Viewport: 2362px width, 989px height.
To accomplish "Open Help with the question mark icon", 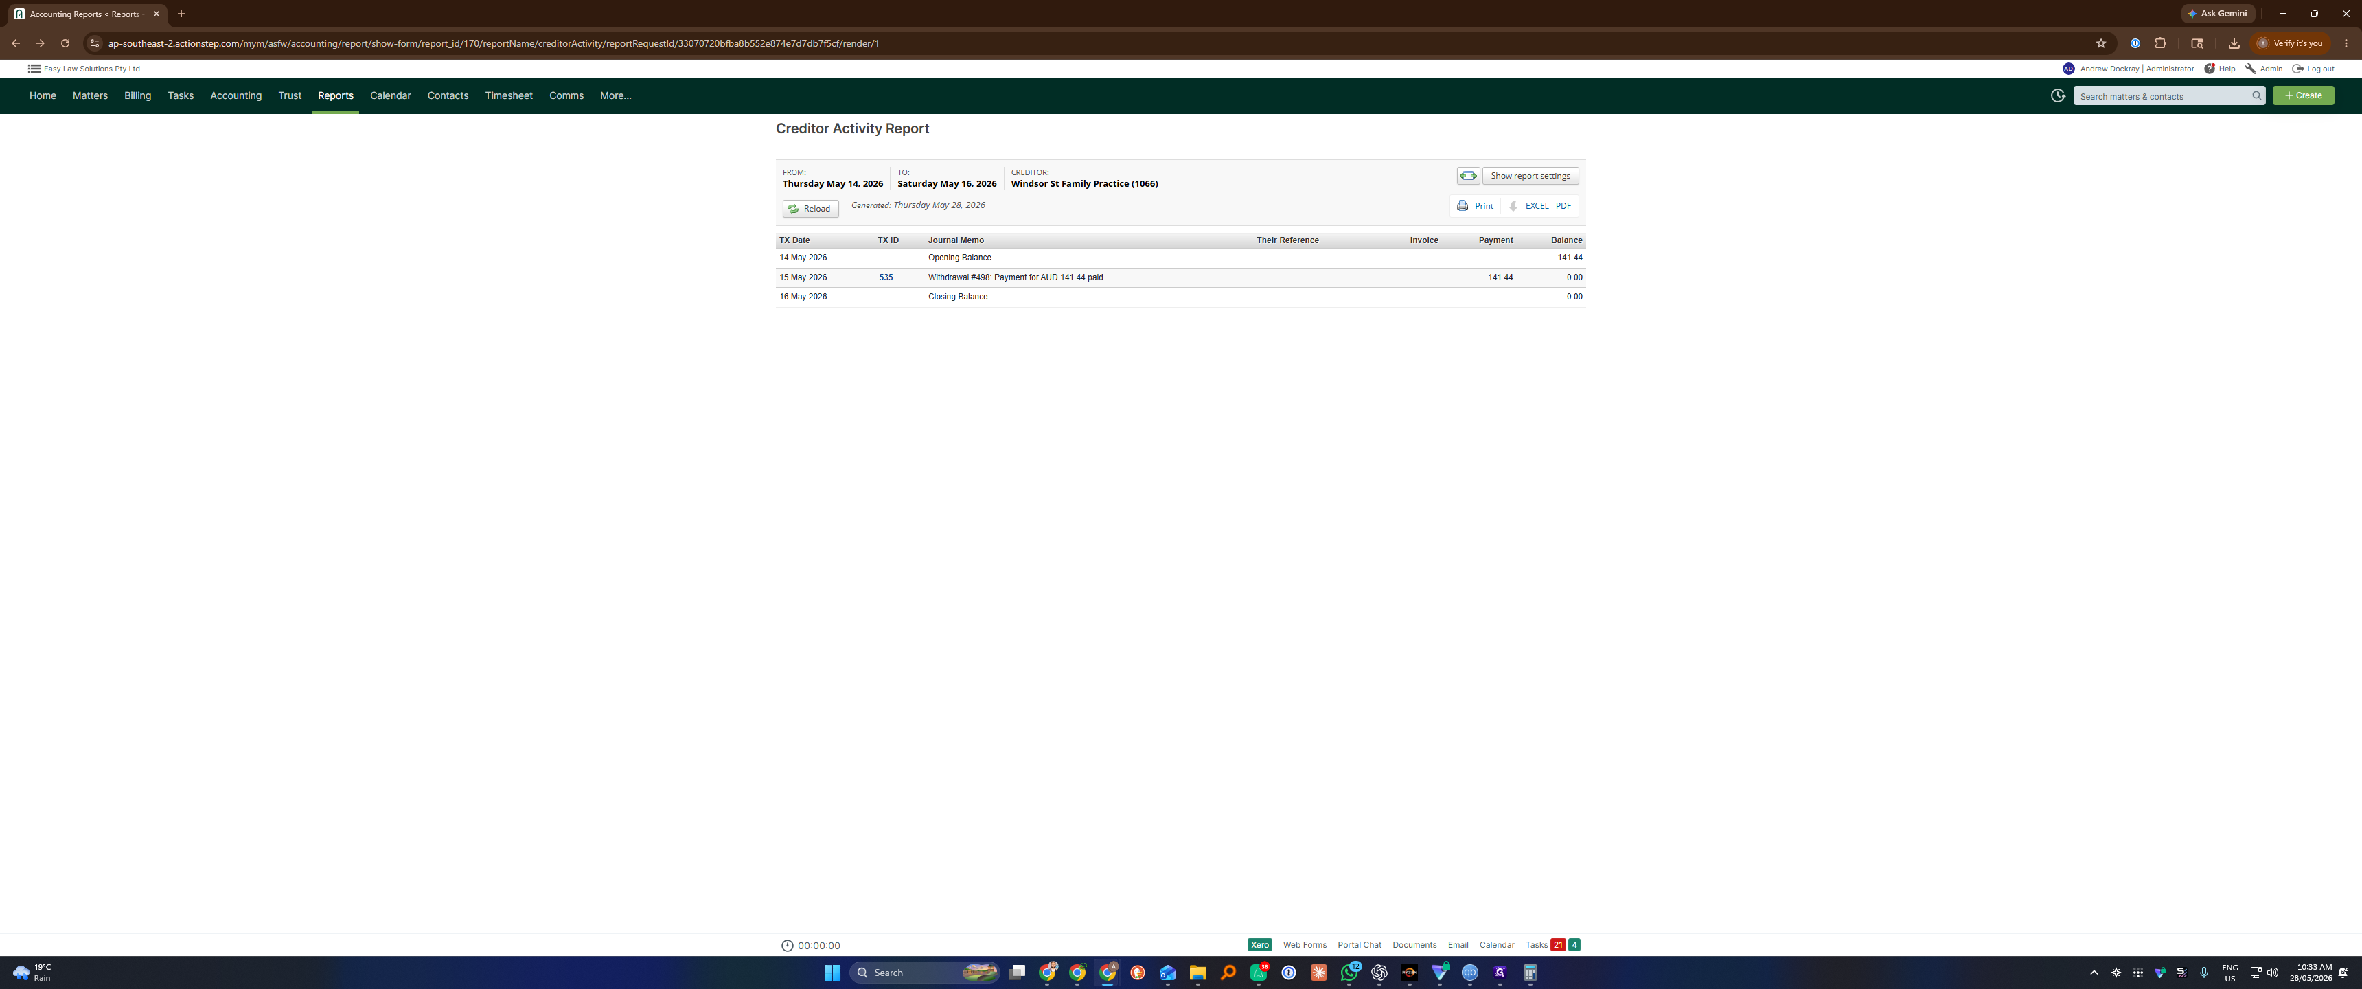I will click(x=2210, y=69).
